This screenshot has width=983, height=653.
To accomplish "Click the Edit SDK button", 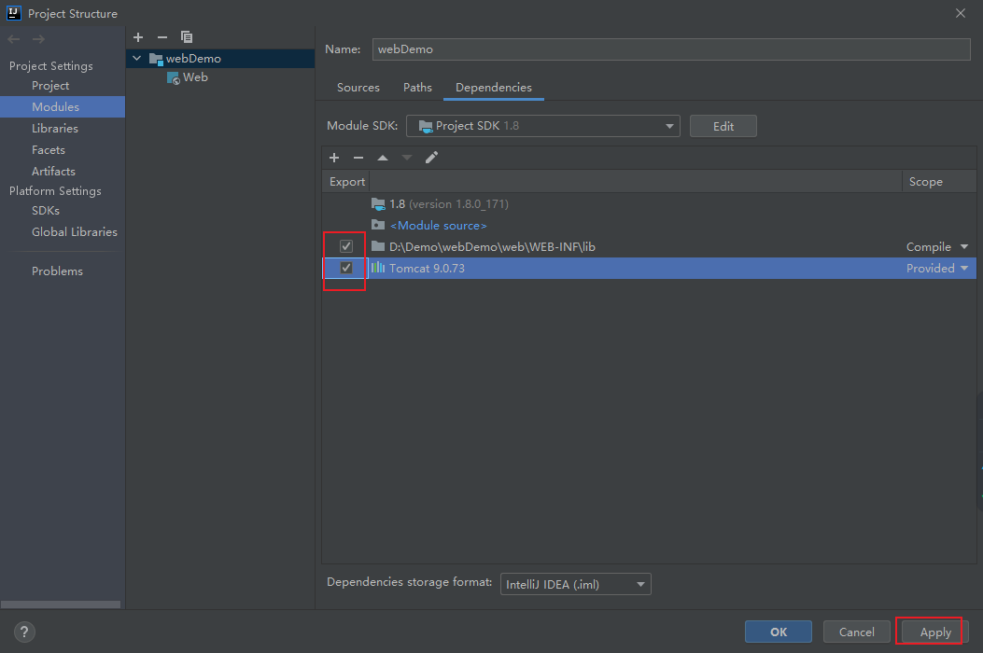I will [723, 126].
